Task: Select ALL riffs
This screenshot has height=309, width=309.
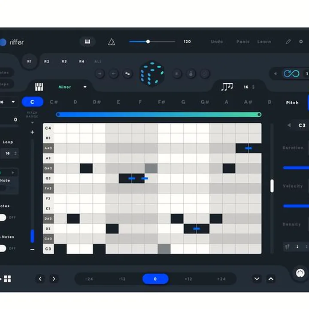Action: [98, 61]
